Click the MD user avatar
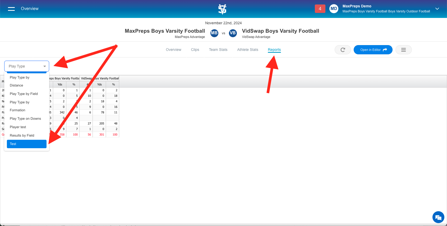Viewport: 447px width, 226px height. click(334, 9)
